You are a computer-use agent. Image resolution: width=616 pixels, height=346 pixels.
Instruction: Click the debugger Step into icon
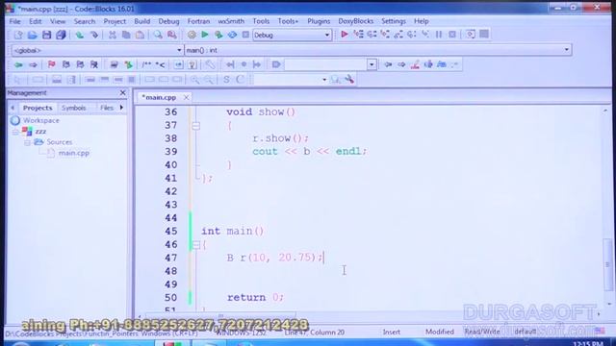point(385,35)
